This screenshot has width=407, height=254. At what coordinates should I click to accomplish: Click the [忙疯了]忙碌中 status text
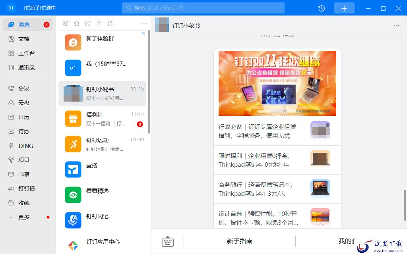(40, 8)
